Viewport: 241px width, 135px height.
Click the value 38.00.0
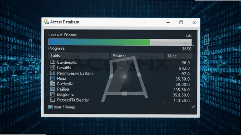(183, 84)
